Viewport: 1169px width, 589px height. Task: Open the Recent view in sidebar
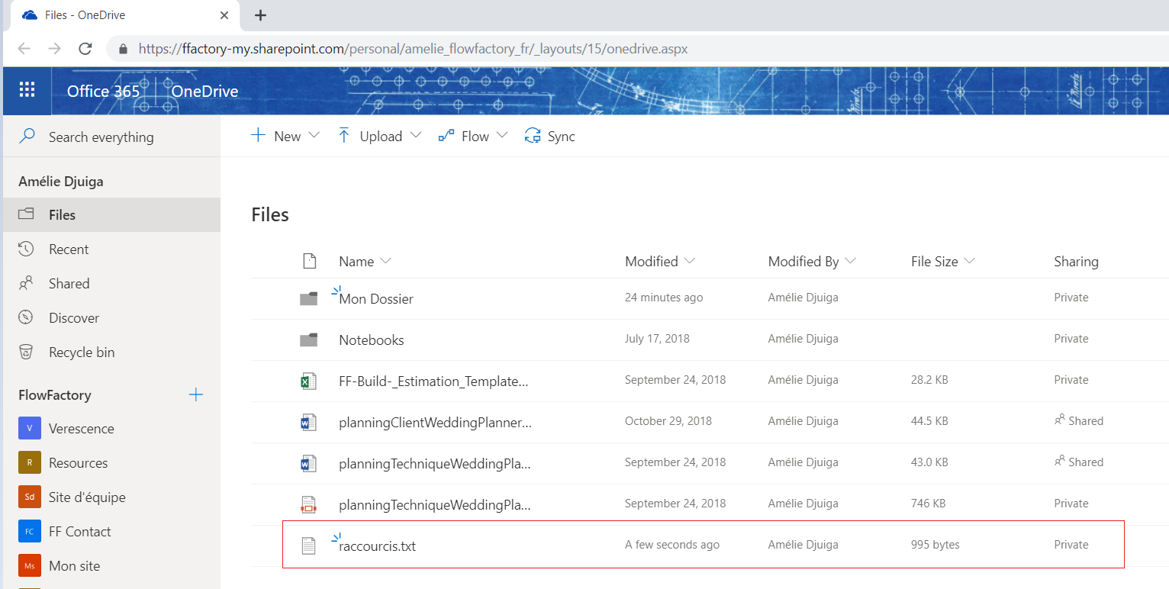(69, 249)
